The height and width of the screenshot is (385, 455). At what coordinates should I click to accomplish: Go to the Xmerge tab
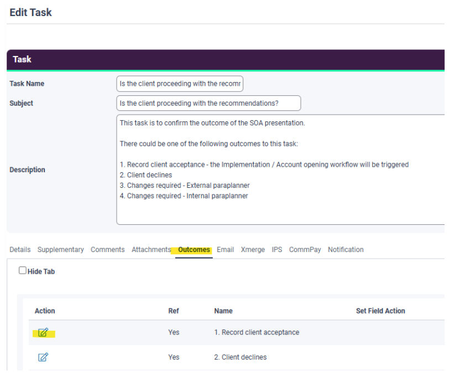(253, 250)
